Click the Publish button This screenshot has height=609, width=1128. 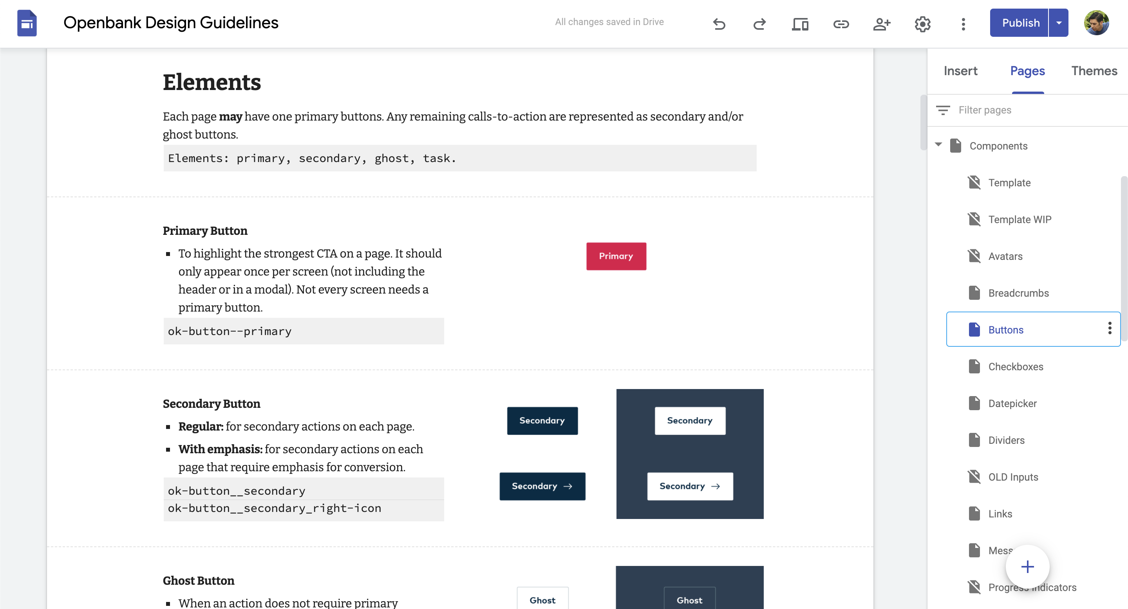point(1020,23)
